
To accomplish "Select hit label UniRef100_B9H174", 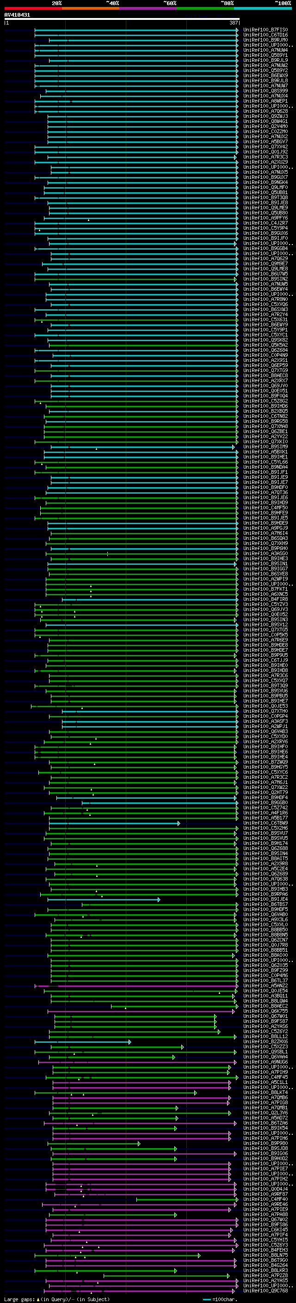I will 265,843.
